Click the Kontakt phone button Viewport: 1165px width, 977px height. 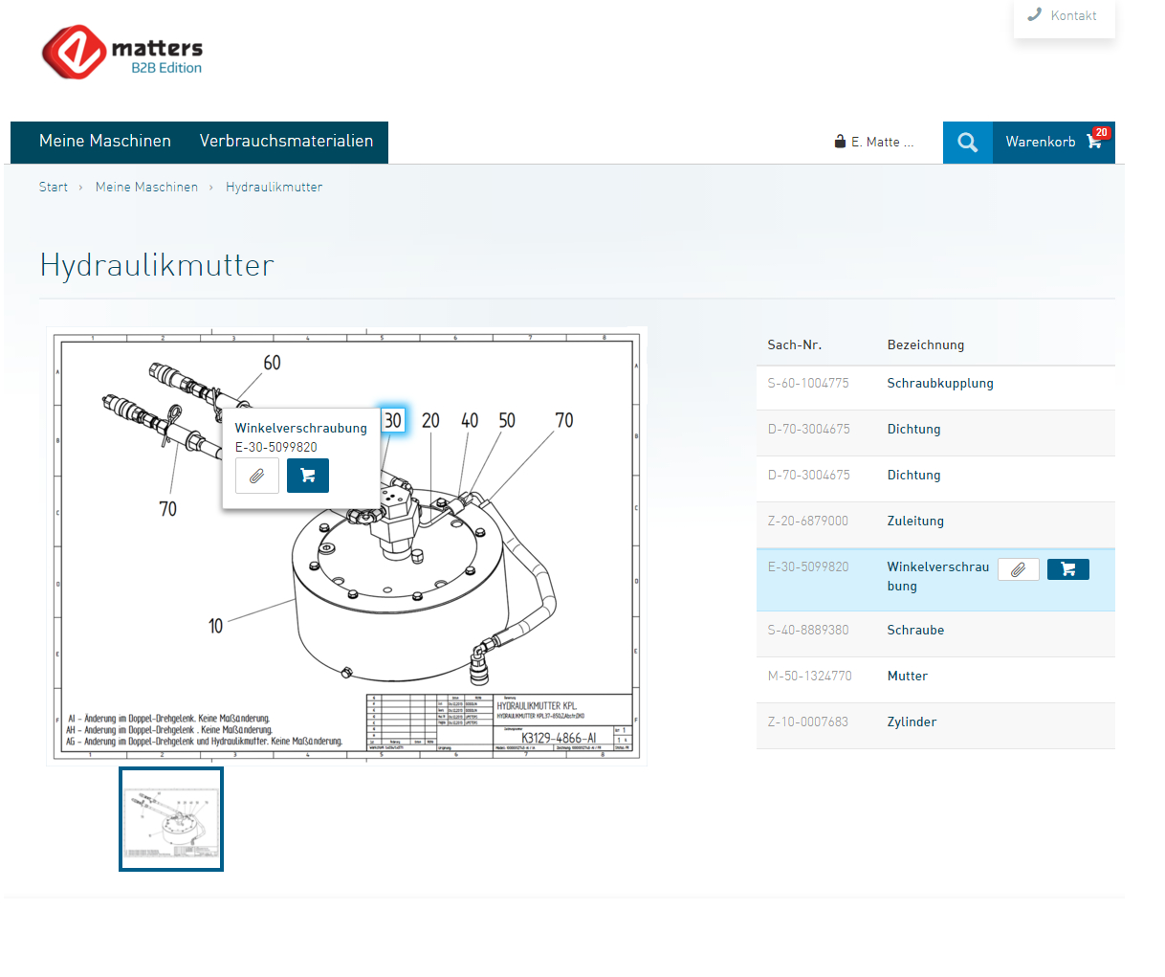click(1063, 16)
